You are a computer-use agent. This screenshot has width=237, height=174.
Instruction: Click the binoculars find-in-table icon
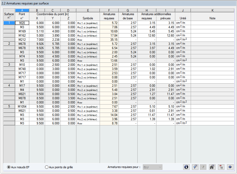click(212, 167)
